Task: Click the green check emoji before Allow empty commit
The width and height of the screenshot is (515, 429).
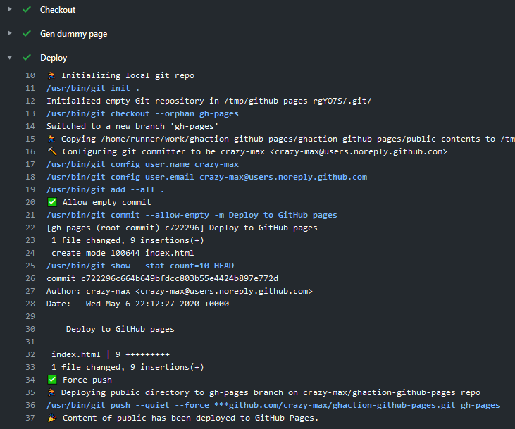Action: click(x=52, y=202)
